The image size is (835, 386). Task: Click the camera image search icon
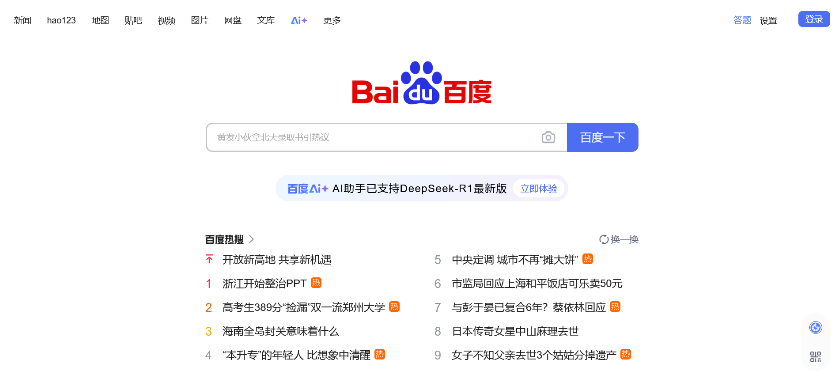point(548,137)
